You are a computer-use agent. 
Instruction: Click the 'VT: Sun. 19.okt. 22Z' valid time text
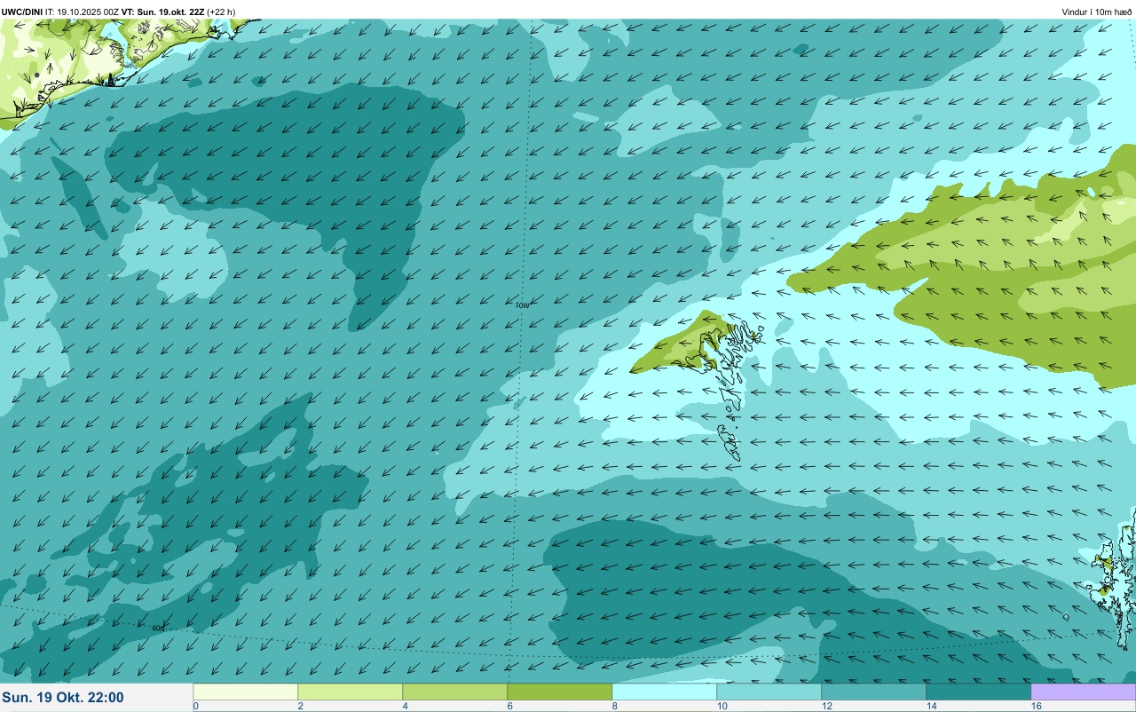[x=163, y=12]
